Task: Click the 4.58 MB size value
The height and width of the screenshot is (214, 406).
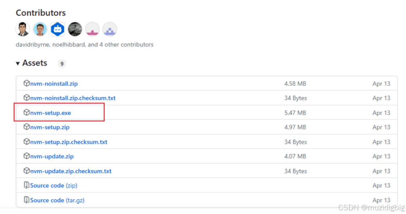Action: tap(295, 84)
